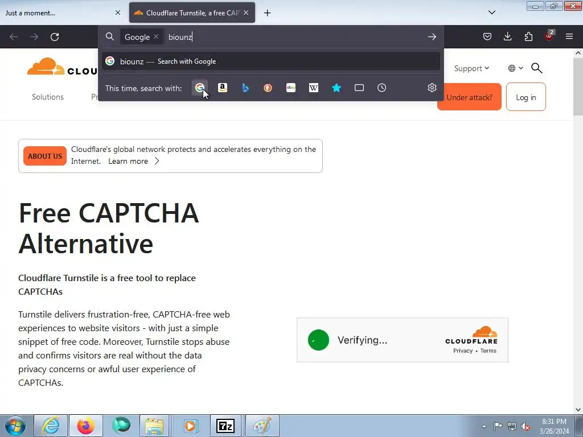Image resolution: width=583 pixels, height=437 pixels.
Task: Open search settings gear icon
Action: click(432, 88)
